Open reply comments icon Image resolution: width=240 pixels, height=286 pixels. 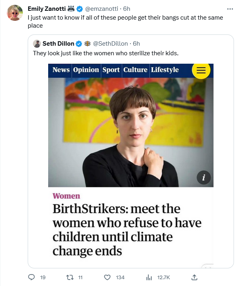coord(31,277)
